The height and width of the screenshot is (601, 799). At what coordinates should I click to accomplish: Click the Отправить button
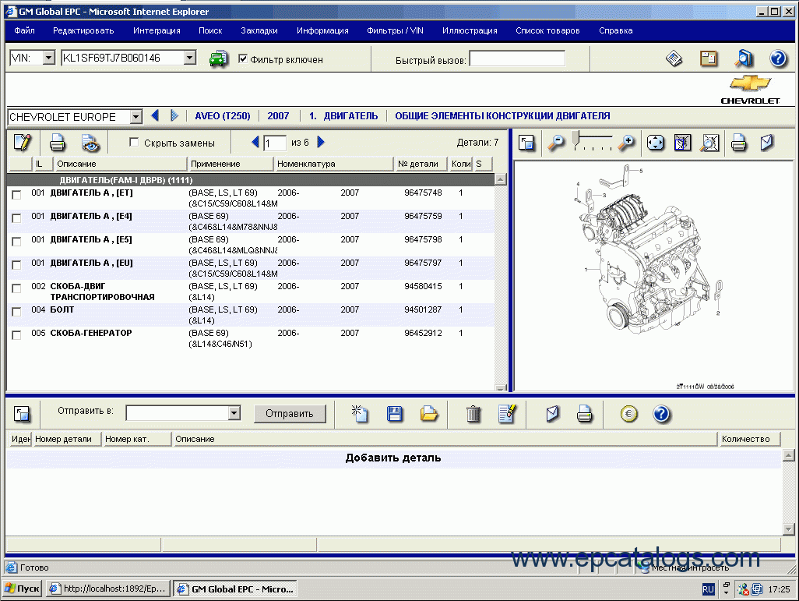coord(290,413)
